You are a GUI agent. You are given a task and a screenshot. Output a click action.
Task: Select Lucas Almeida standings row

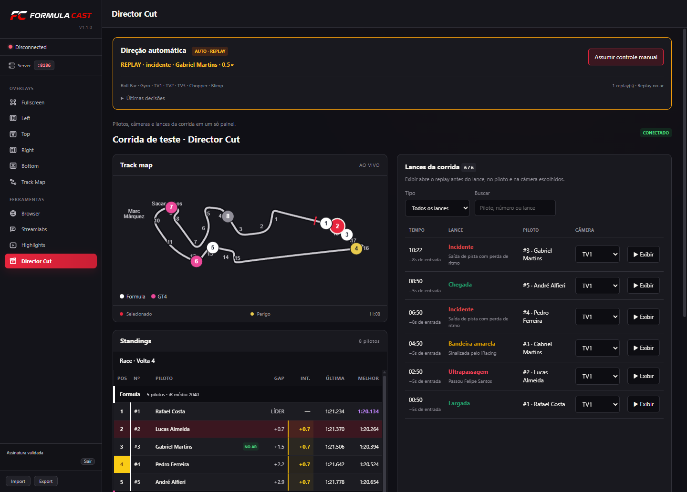248,429
